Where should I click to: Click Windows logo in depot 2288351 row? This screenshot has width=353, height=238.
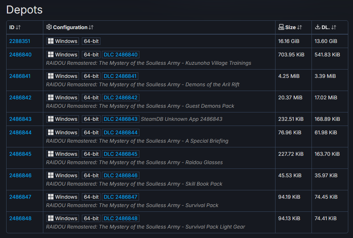[51, 41]
